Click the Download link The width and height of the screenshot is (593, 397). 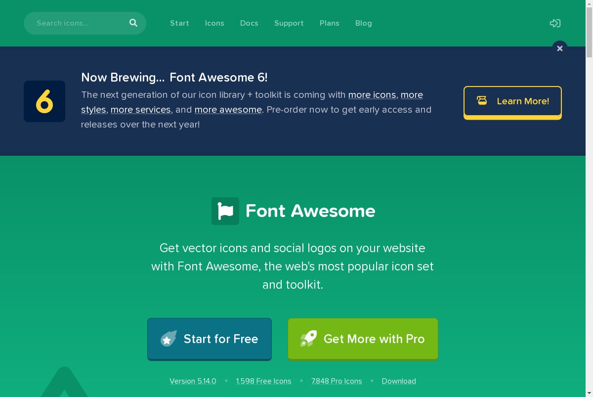(x=399, y=381)
